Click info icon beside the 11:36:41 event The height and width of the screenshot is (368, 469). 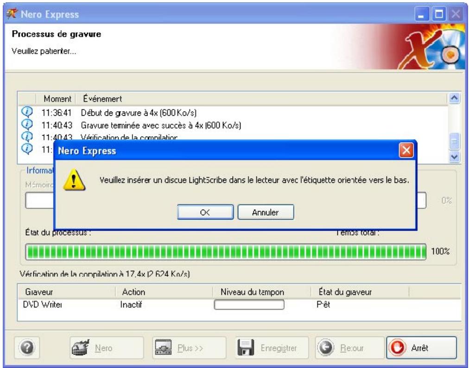27,112
